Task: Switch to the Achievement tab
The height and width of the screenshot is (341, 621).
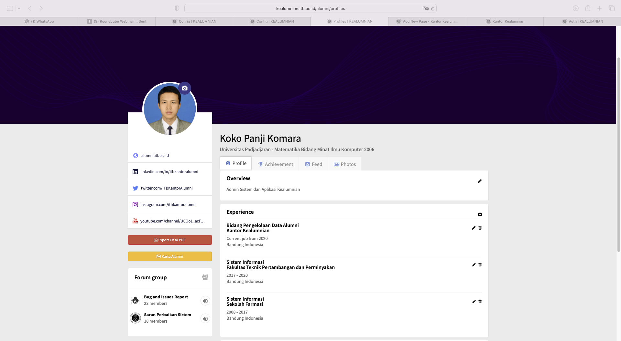Action: [x=276, y=164]
